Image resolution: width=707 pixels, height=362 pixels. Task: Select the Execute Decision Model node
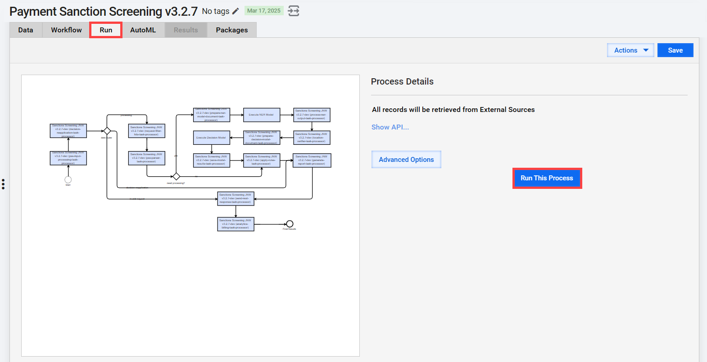point(212,138)
